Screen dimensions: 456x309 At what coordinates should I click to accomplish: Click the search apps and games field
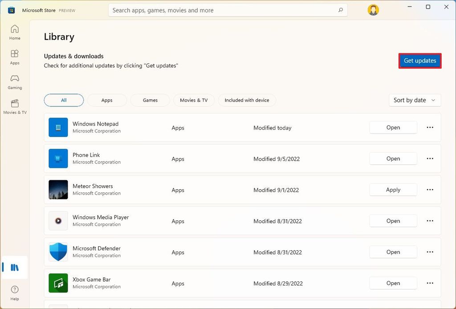point(228,10)
